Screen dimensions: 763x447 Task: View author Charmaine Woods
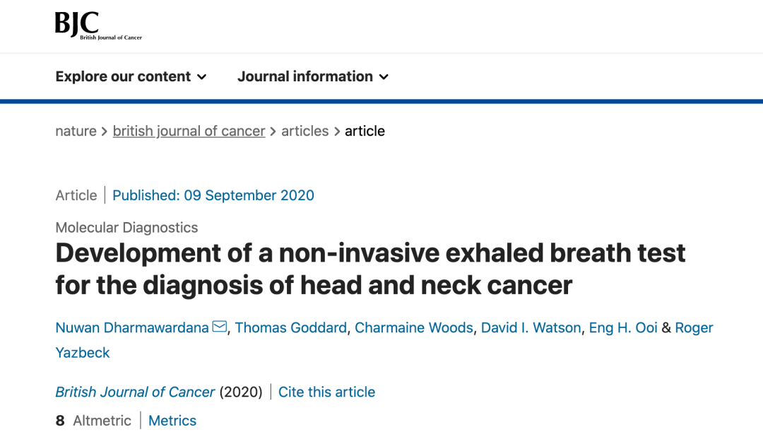[414, 327]
